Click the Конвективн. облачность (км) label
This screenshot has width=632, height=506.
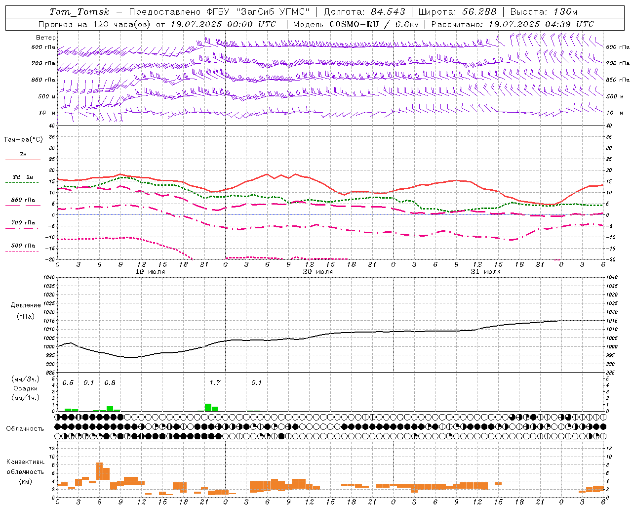tap(25, 471)
